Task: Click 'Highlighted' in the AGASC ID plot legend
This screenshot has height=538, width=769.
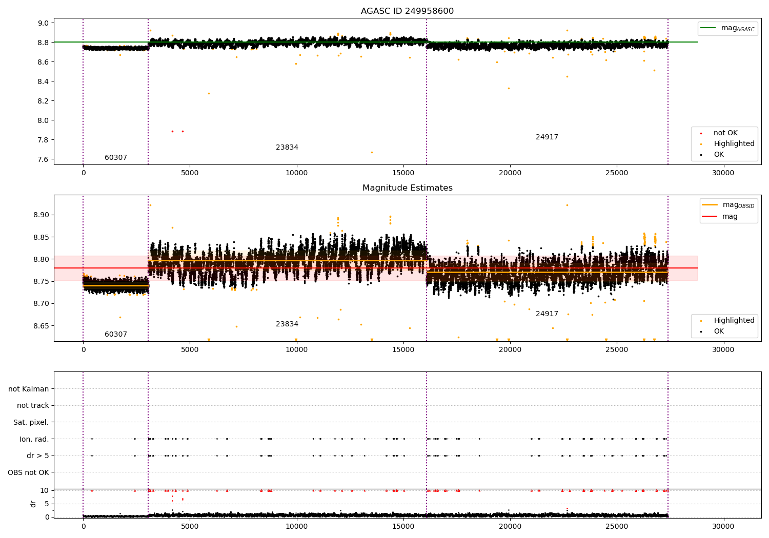Action: pos(727,143)
